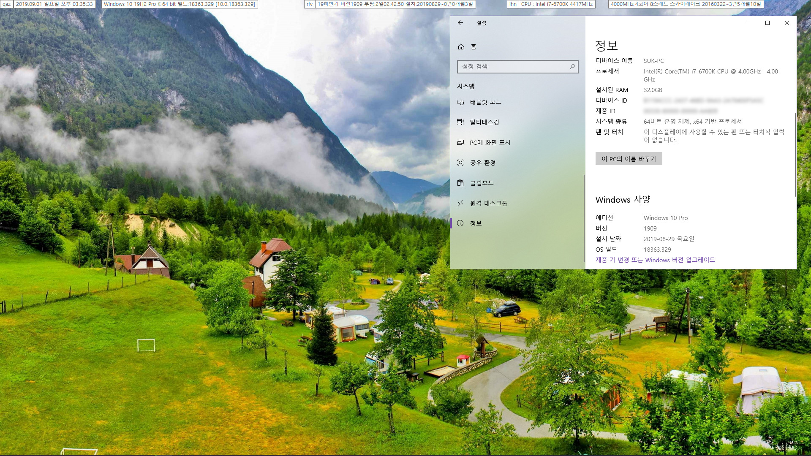
Task: Click the Shared experiences icon
Action: [x=460, y=163]
